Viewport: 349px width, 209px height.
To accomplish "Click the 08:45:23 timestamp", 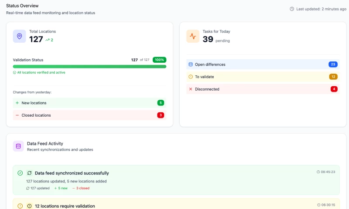I will (328, 172).
